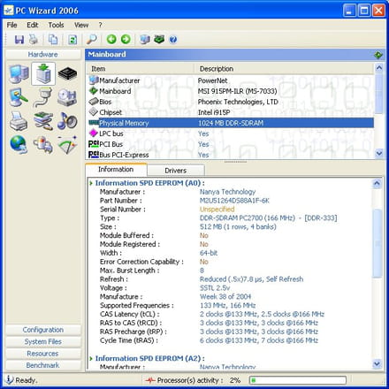Collapse Information SPD EEPROM (A0) section

point(91,183)
